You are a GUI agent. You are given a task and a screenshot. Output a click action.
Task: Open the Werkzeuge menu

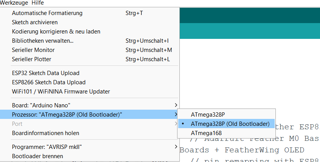tap(14, 3)
